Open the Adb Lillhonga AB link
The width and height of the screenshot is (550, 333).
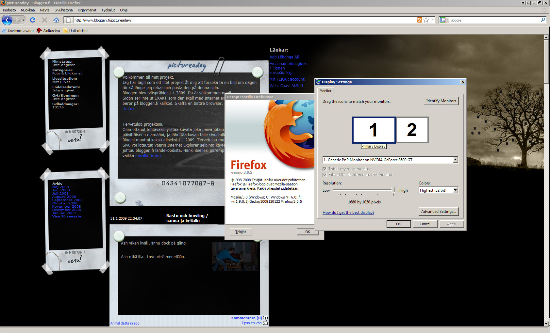(x=284, y=57)
